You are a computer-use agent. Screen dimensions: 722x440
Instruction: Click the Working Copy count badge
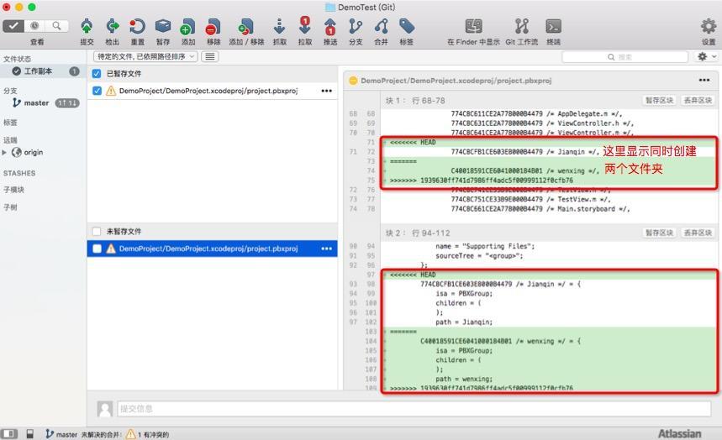pyautogui.click(x=74, y=71)
